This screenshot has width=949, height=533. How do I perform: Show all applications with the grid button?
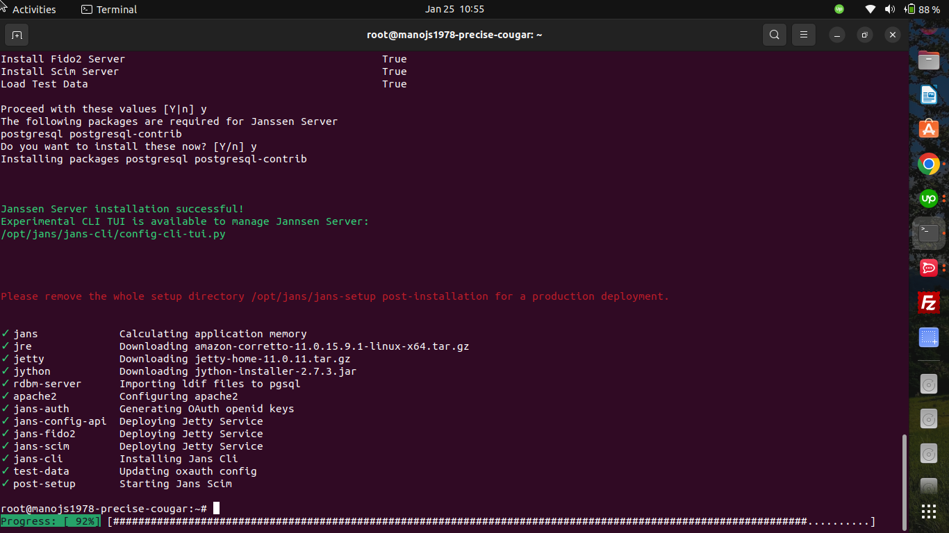coord(929,511)
